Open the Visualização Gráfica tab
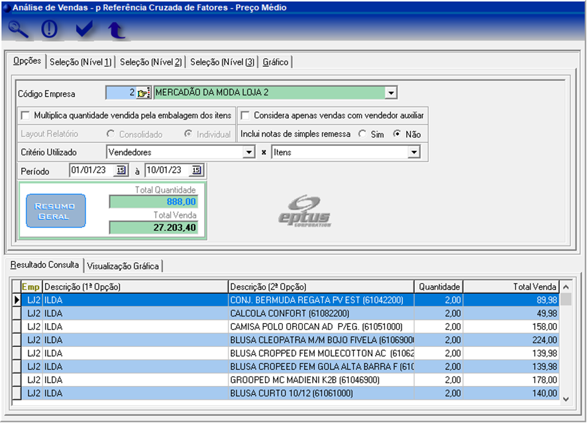 point(123,266)
